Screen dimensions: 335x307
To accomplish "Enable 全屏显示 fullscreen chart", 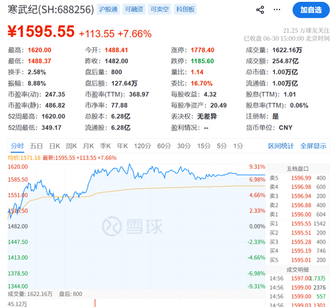I will [313, 146].
